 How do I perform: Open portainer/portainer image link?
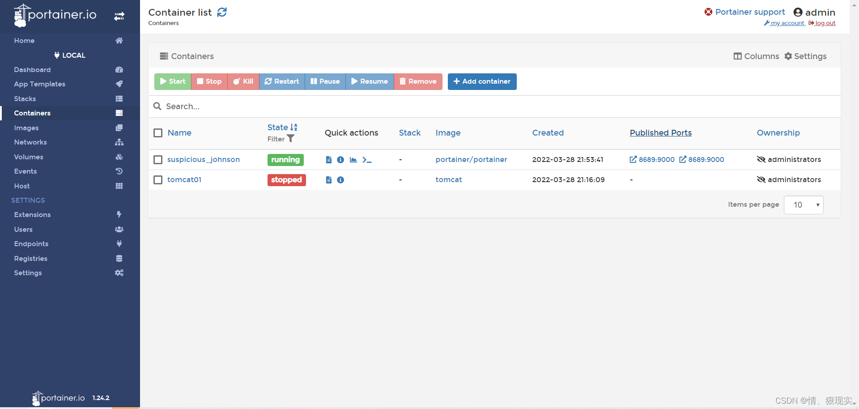coord(471,159)
